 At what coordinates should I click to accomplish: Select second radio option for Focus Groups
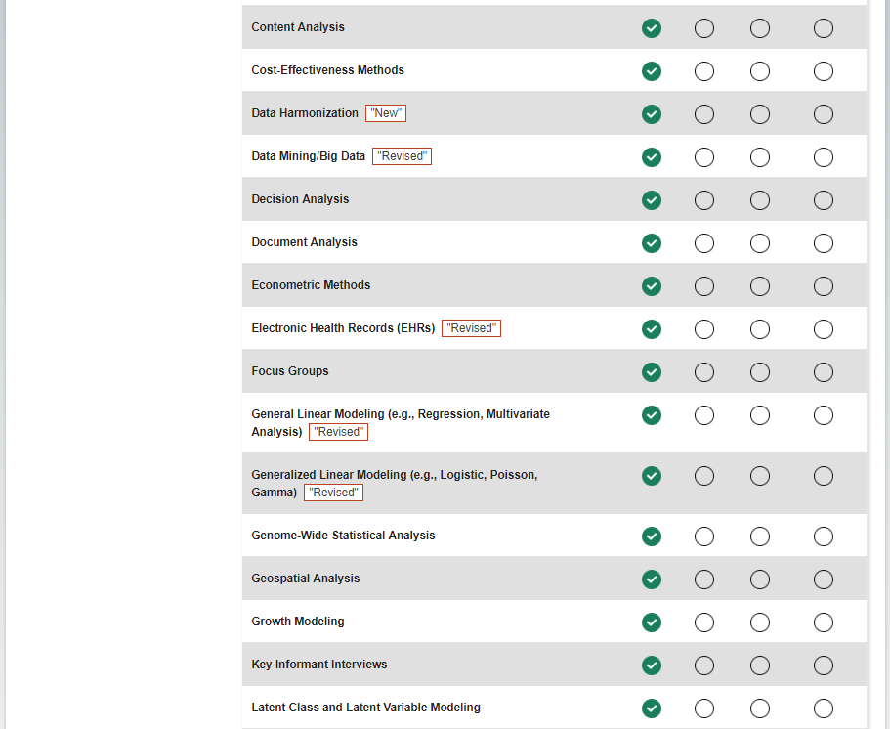pos(704,372)
